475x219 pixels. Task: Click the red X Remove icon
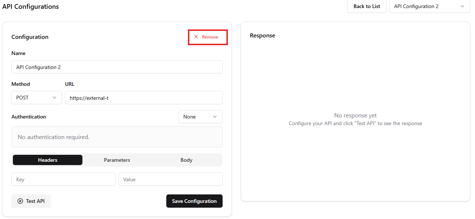coord(196,37)
